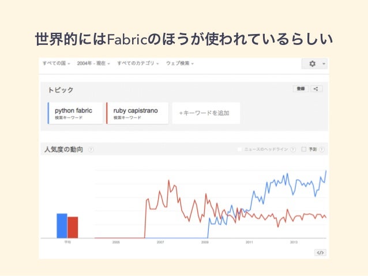
Task: Click the red average bar
Action: pyautogui.click(x=73, y=227)
